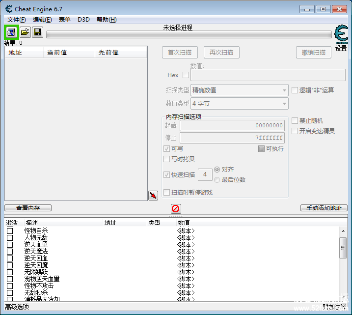Enable the 开启变速精灵 checkbox
The image size is (352, 315).
295,131
